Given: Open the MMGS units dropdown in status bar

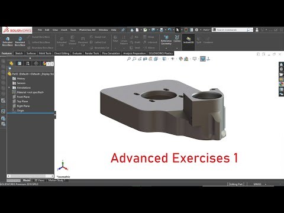Looking at the screenshot, I should (266, 184).
